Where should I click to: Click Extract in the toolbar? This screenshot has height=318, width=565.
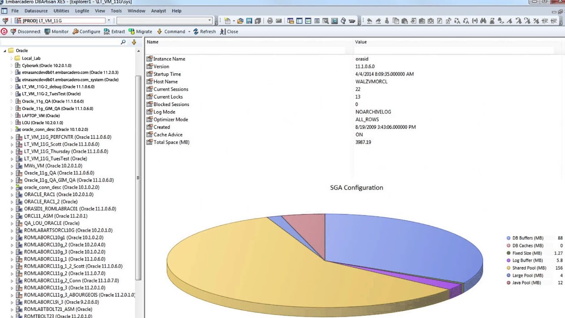114,31
